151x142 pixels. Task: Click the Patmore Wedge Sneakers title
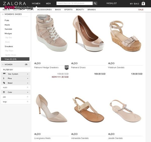tap(46, 67)
